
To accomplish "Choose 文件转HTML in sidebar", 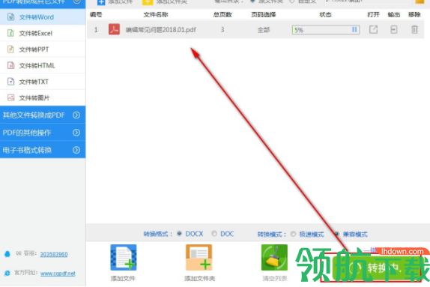I will 43,65.
